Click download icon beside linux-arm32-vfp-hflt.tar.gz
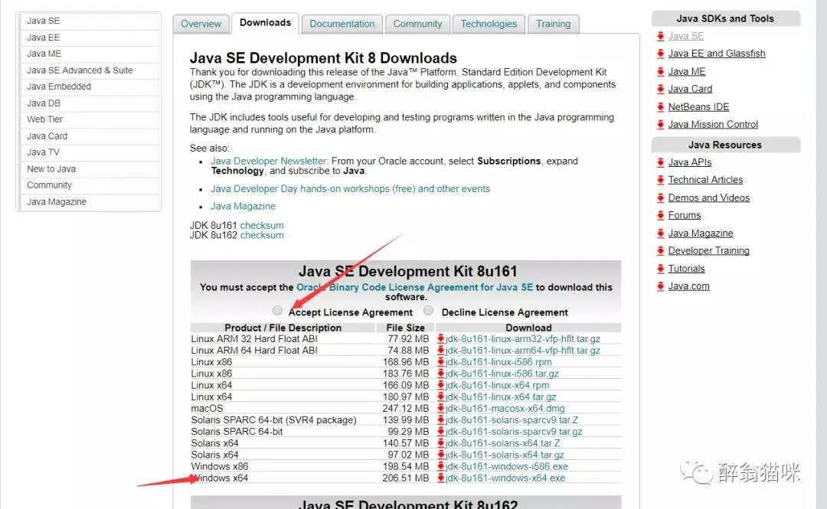Screen dimensions: 827x509 click(440, 338)
